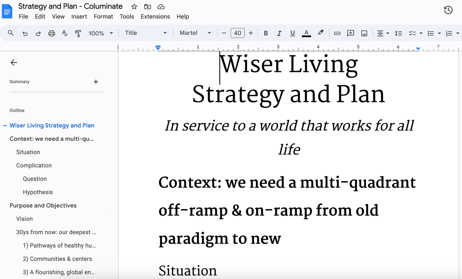Toggle bold formatting
Image resolution: width=462 pixels, height=279 pixels.
[266, 33]
